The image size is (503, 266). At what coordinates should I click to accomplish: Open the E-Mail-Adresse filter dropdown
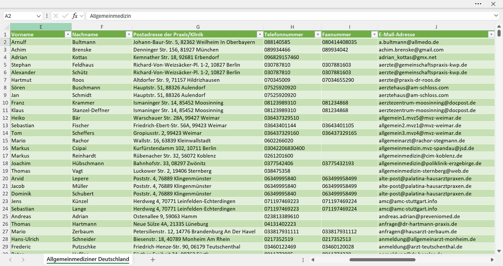click(491, 34)
